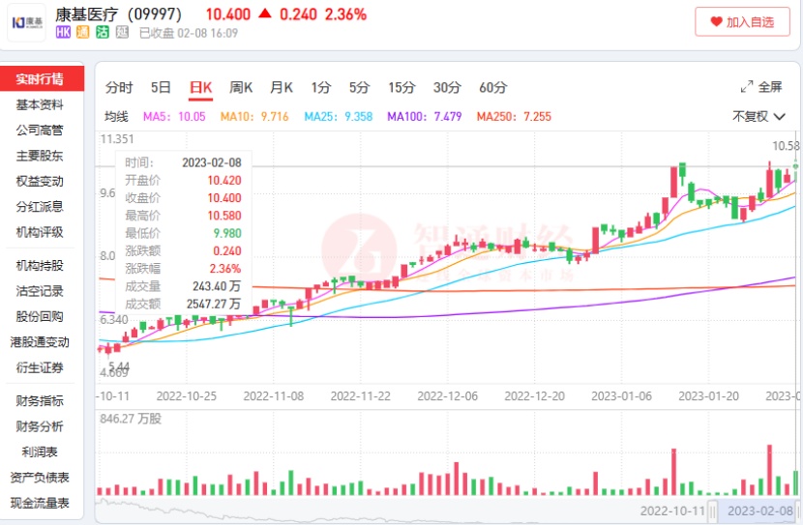Open 公司高管 in the sidebar
Image resolution: width=803 pixels, height=525 pixels.
(x=40, y=131)
